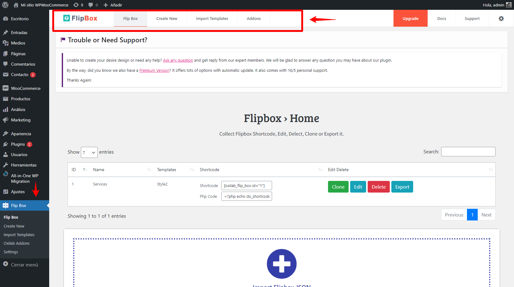Open FlipBox plugin settings via gear icon

pos(501,18)
